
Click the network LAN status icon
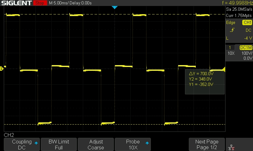(231, 147)
